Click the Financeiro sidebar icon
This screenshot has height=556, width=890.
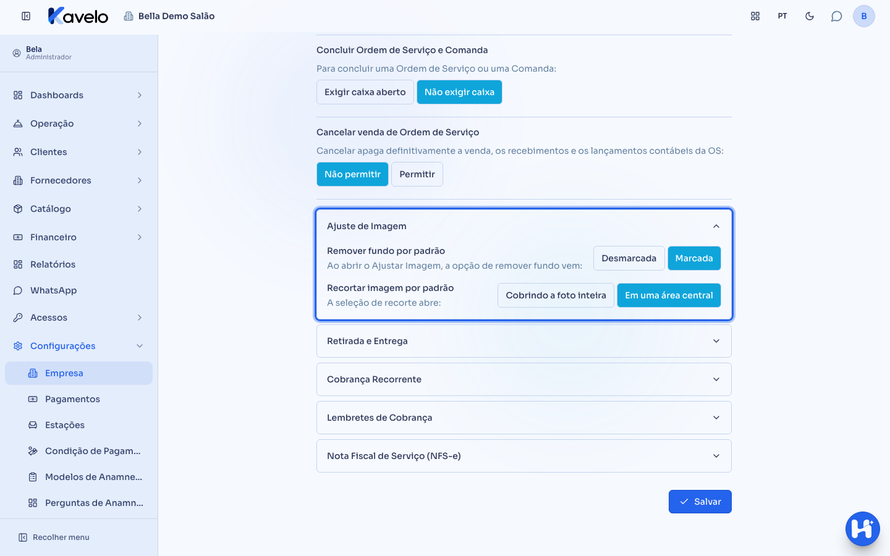18,237
